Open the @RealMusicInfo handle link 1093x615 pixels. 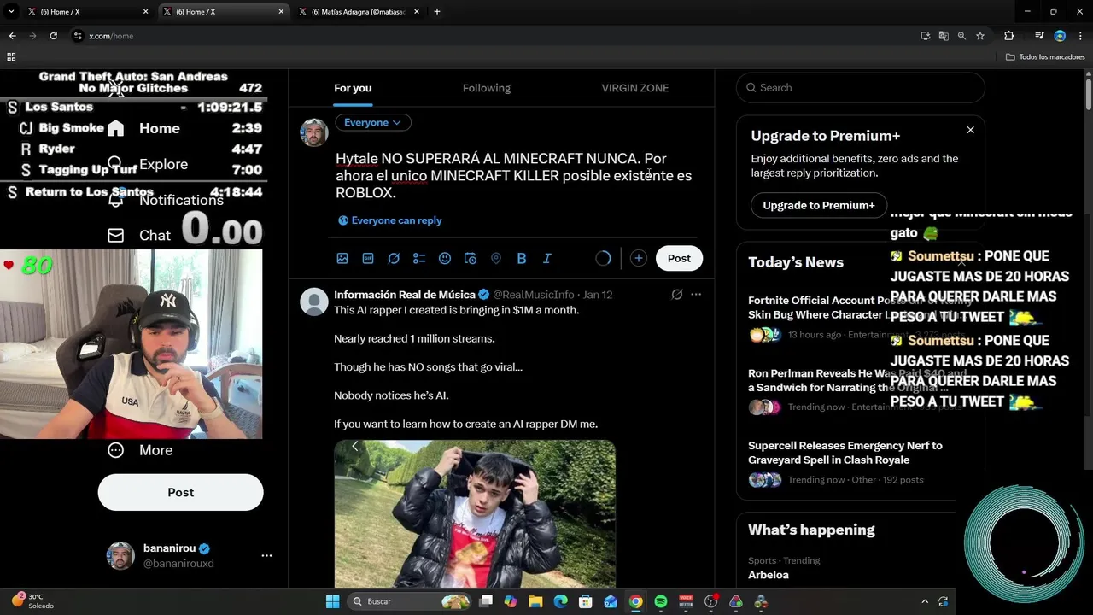(x=534, y=295)
